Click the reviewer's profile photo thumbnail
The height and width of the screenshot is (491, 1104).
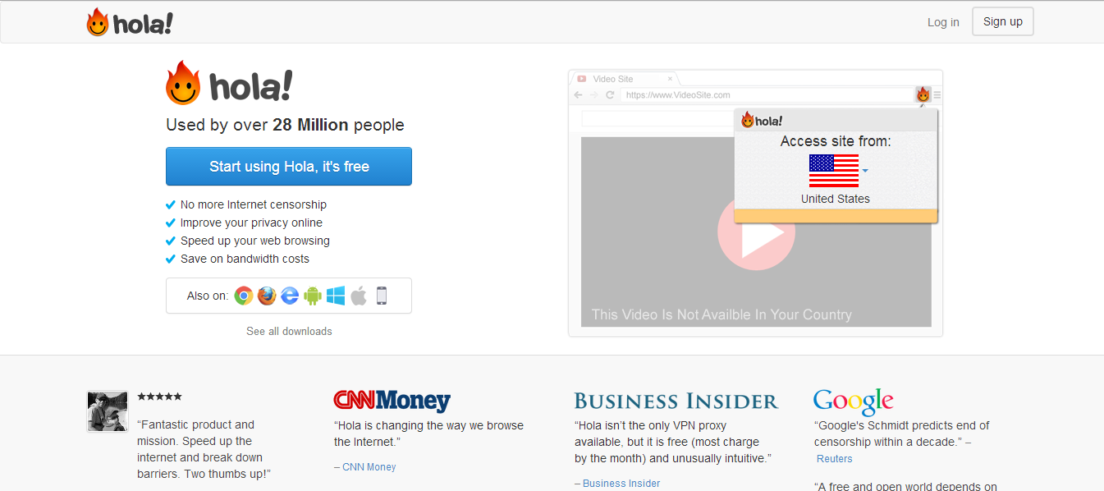(108, 411)
